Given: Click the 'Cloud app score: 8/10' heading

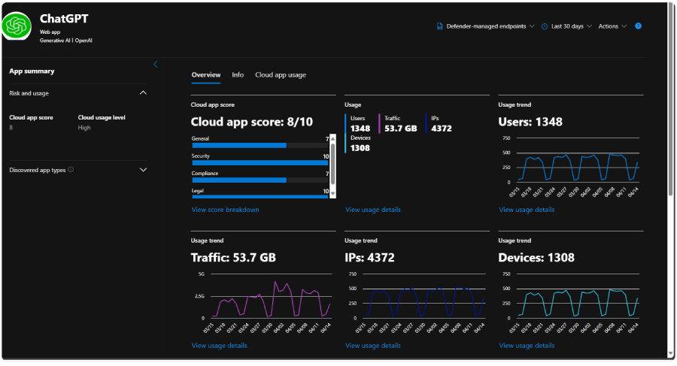Looking at the screenshot, I should (251, 122).
